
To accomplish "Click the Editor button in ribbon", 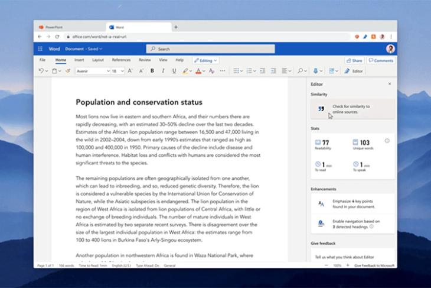I will [354, 71].
